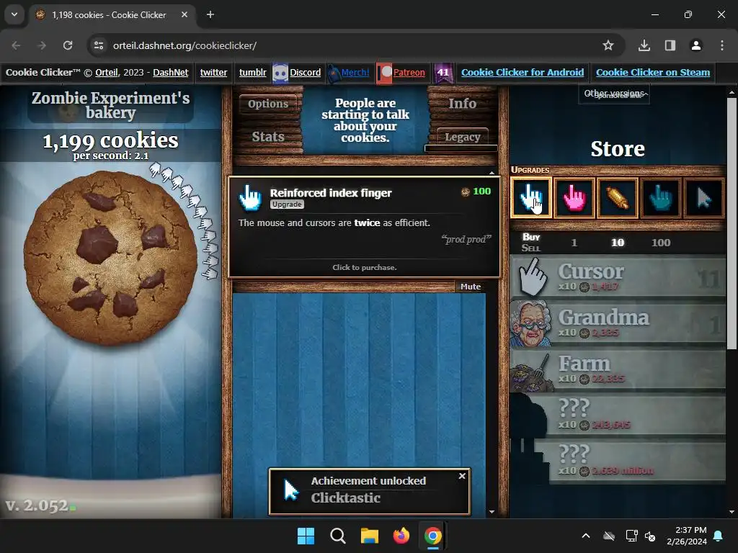Open Cookie Clicker on Steam link
Screen dimensions: 738x553
point(653,73)
